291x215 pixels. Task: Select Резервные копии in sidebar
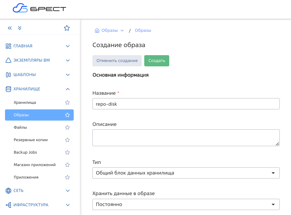coord(31,140)
